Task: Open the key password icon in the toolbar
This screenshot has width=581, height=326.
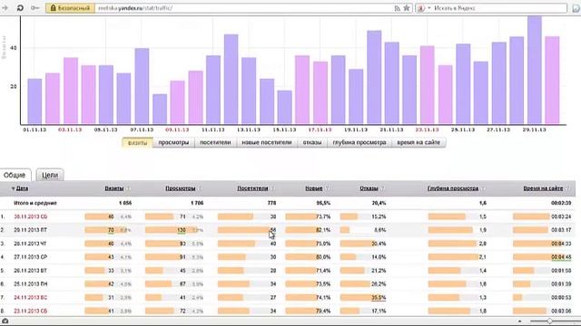Action: [x=34, y=8]
